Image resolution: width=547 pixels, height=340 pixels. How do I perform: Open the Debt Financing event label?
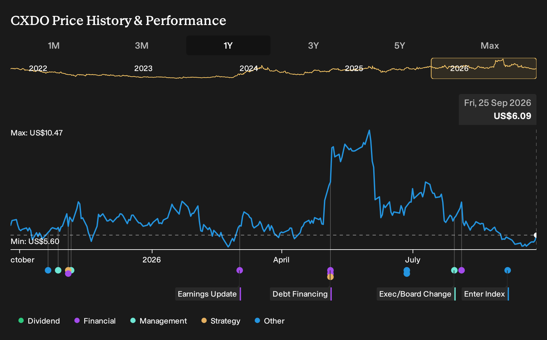(x=301, y=294)
